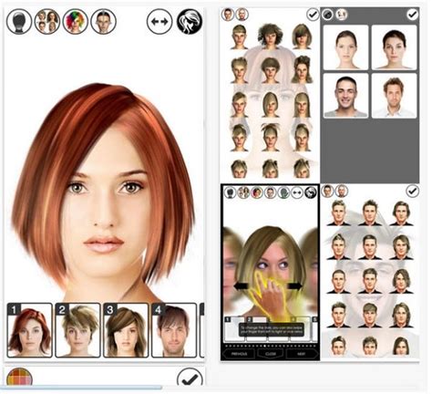Tap the light gallery icon in model selection panel
The image size is (432, 394).
pyautogui.click(x=342, y=14)
